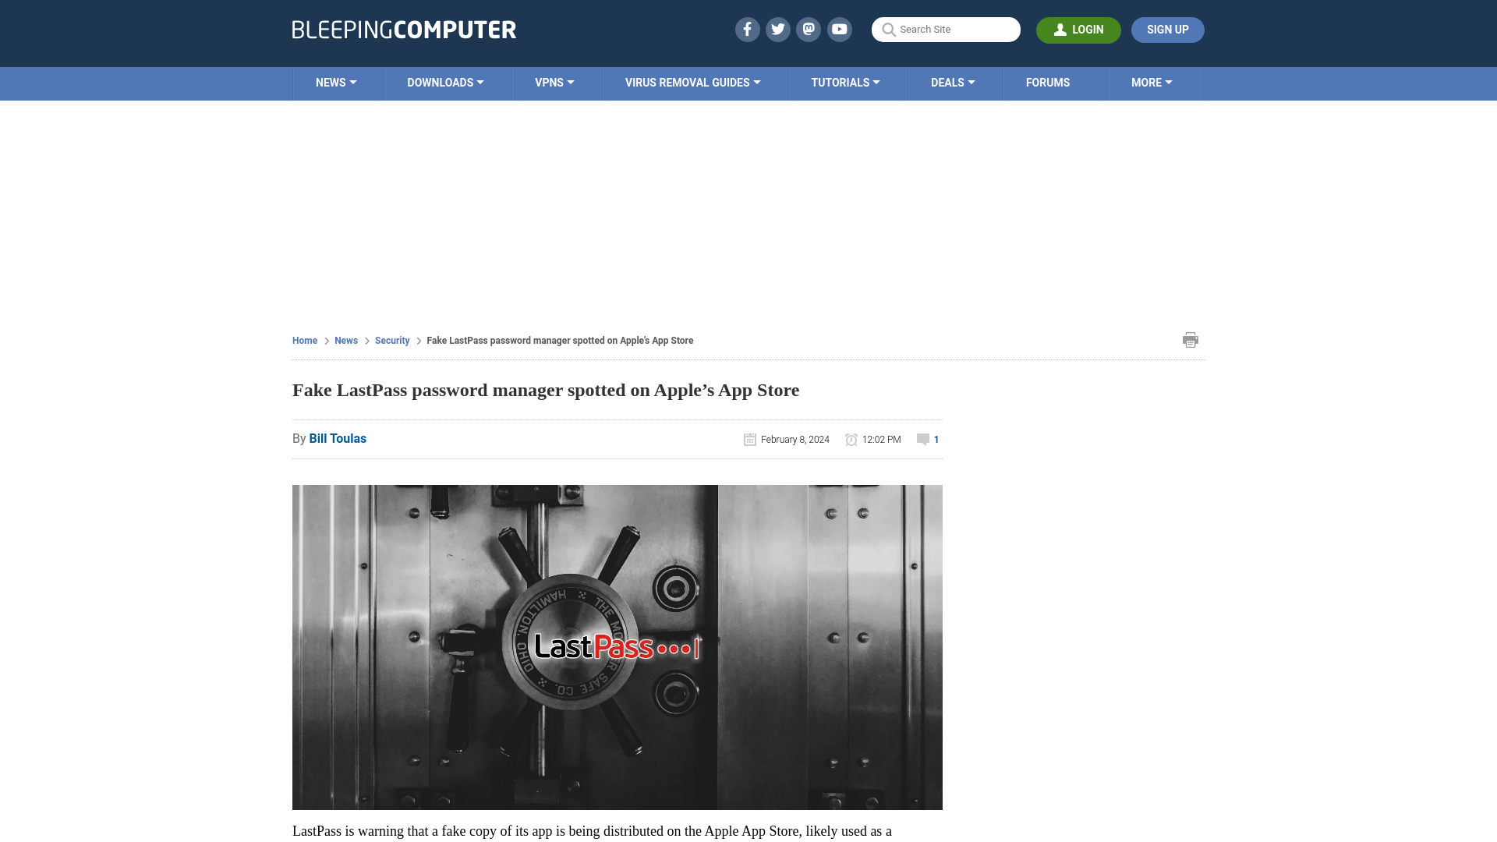
Task: Select the VPNs menu tab
Action: [554, 82]
